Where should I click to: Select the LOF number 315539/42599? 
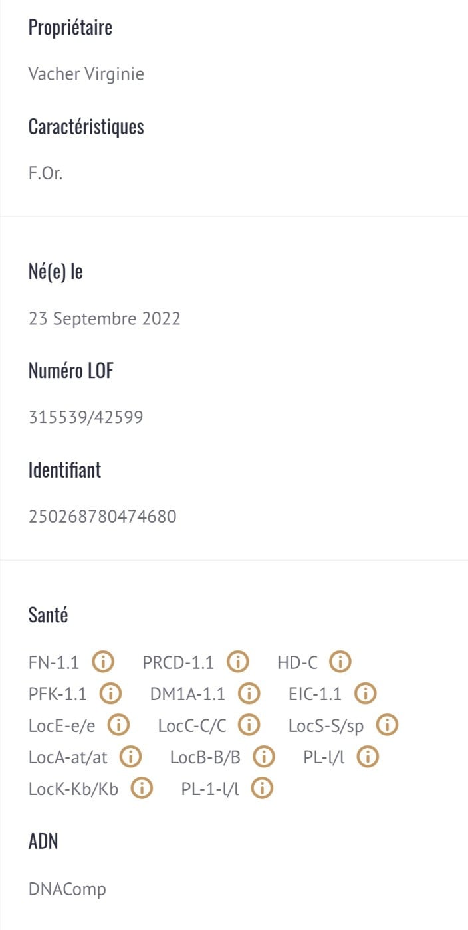[86, 417]
